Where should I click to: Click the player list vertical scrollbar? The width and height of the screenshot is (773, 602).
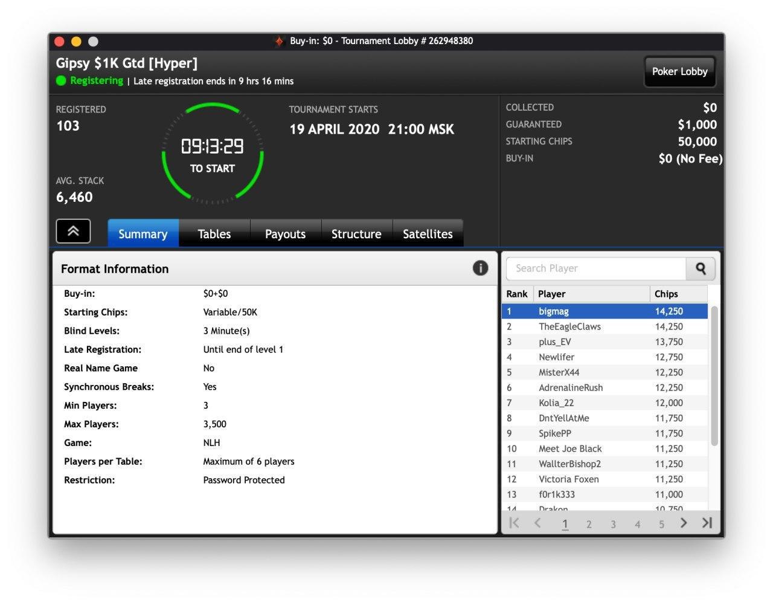tap(714, 376)
